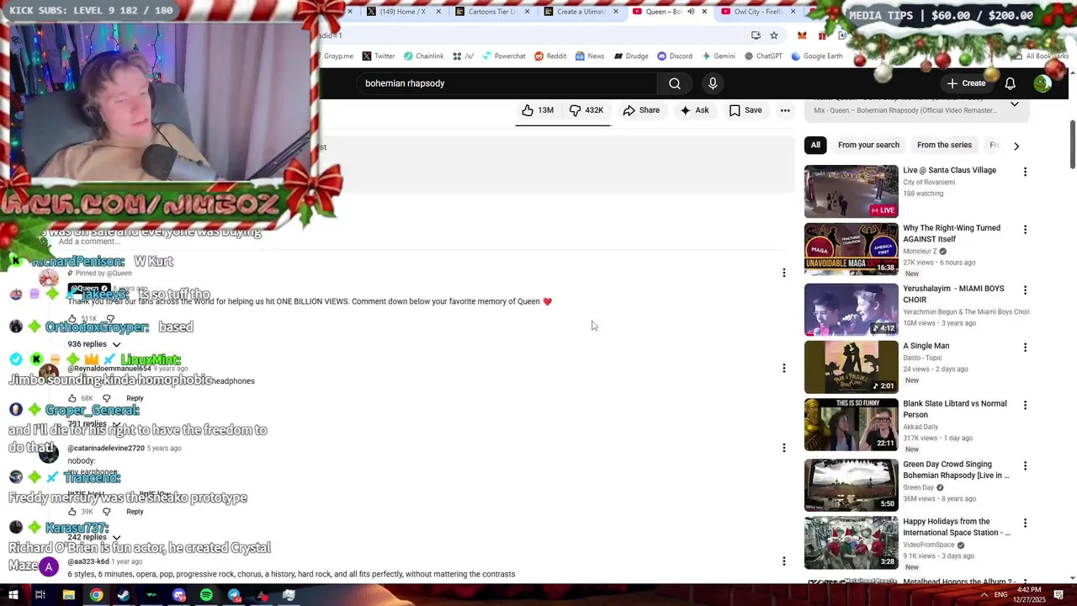
Task: Reply to the comment with 68K likes
Action: pyautogui.click(x=135, y=398)
